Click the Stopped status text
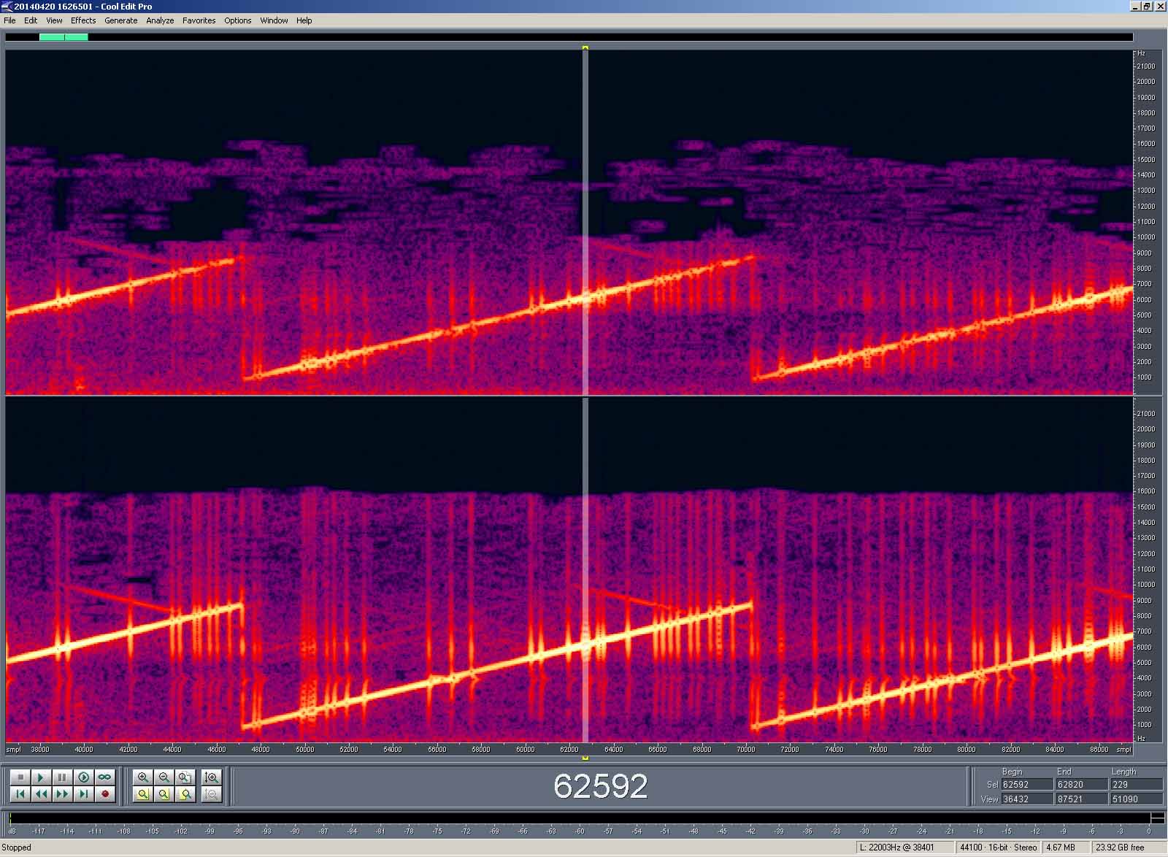 pos(17,848)
